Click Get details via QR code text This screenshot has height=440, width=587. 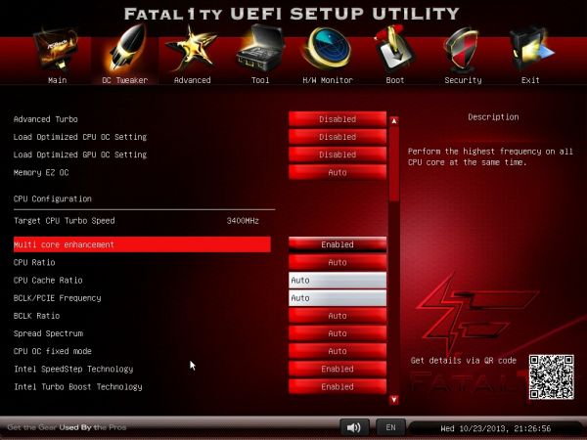[464, 360]
